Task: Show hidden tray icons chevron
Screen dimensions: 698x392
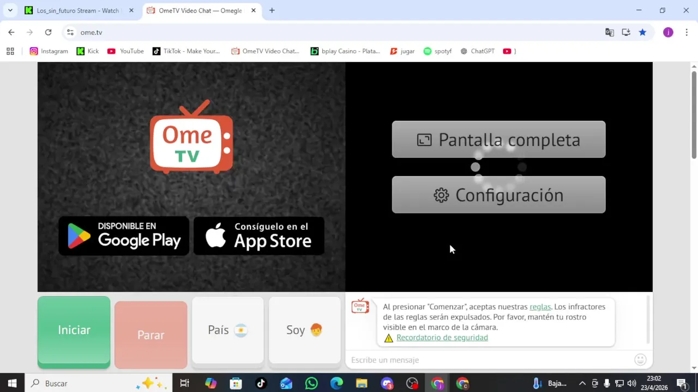Action: click(x=582, y=383)
